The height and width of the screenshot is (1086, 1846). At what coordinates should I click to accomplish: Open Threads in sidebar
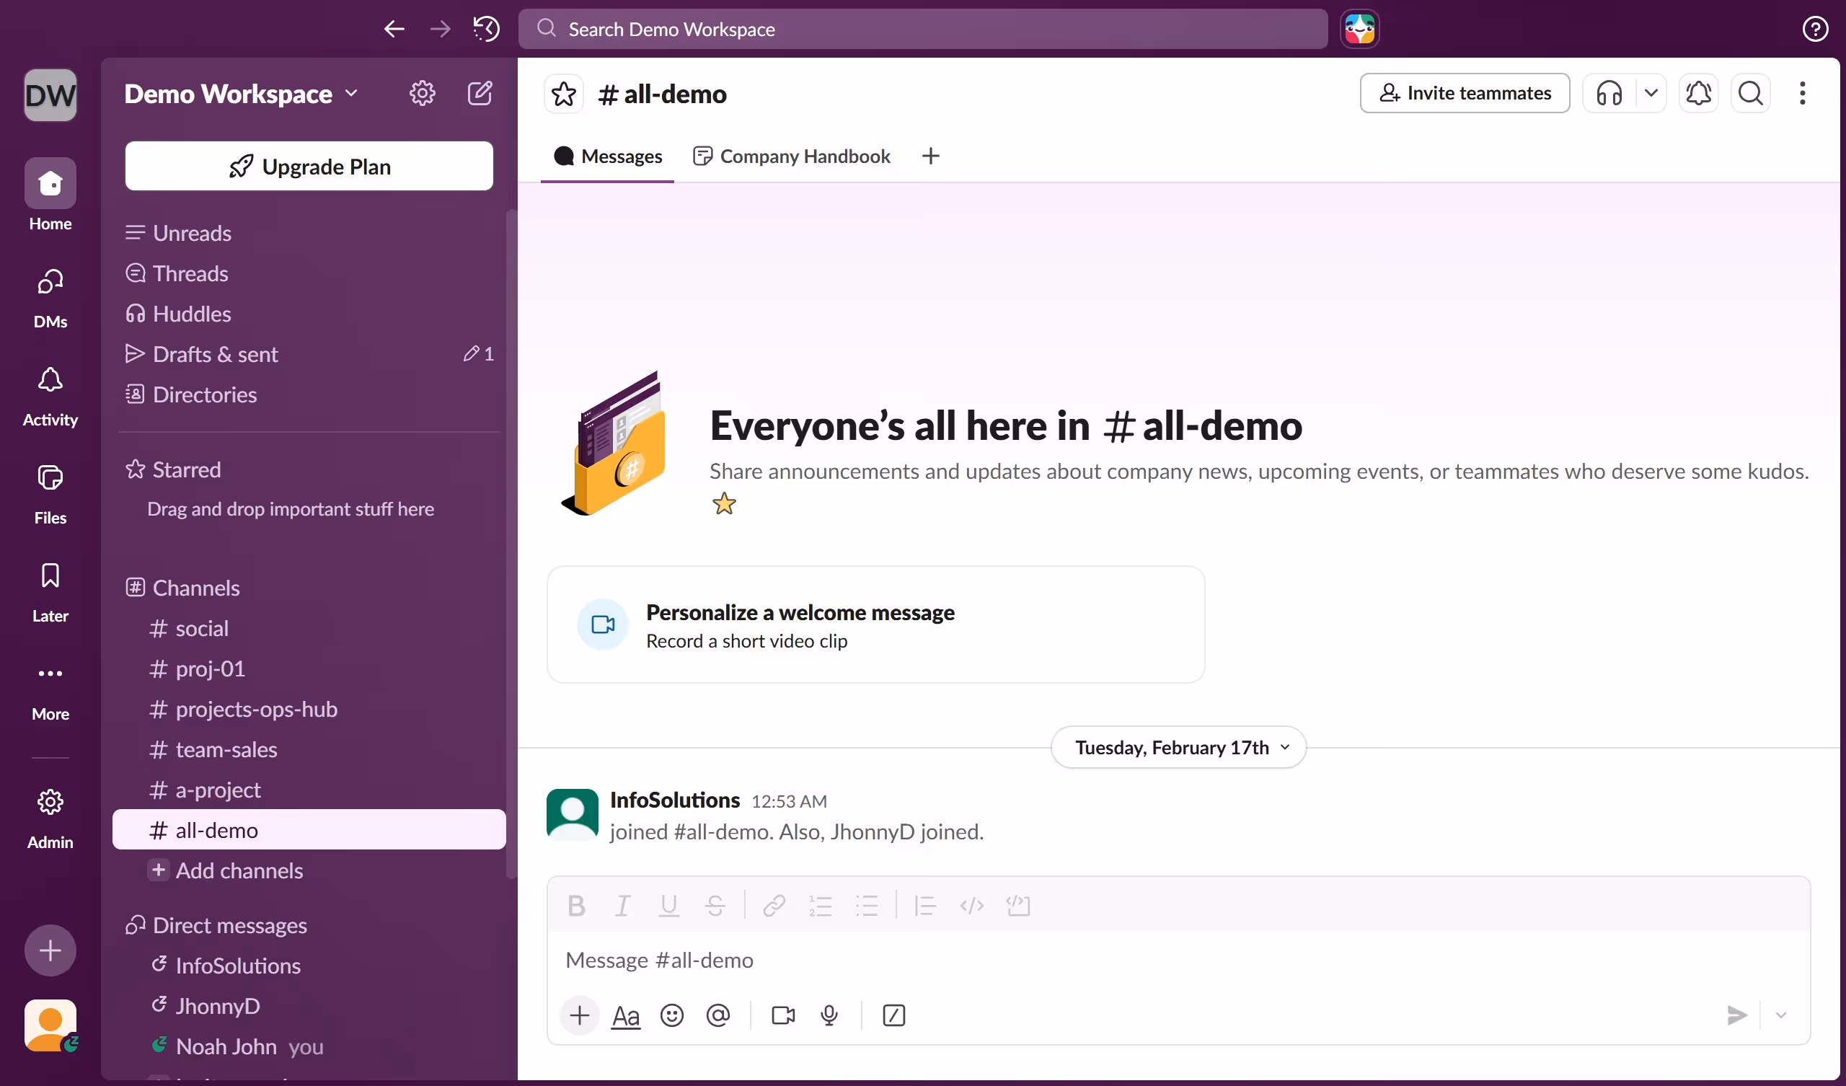pos(309,273)
